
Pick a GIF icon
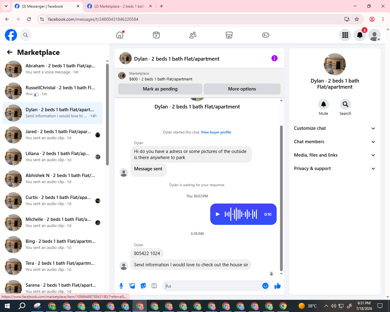coord(154,286)
